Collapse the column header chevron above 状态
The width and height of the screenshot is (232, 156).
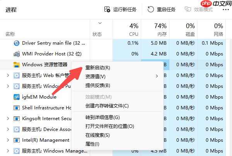[x=100, y=23]
